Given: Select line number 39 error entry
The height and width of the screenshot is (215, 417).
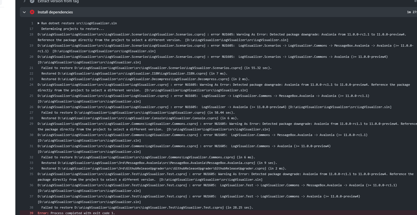Looking at the screenshot, I should [31, 213].
